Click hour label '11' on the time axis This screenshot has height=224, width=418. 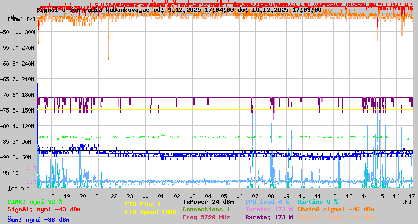[318, 196]
